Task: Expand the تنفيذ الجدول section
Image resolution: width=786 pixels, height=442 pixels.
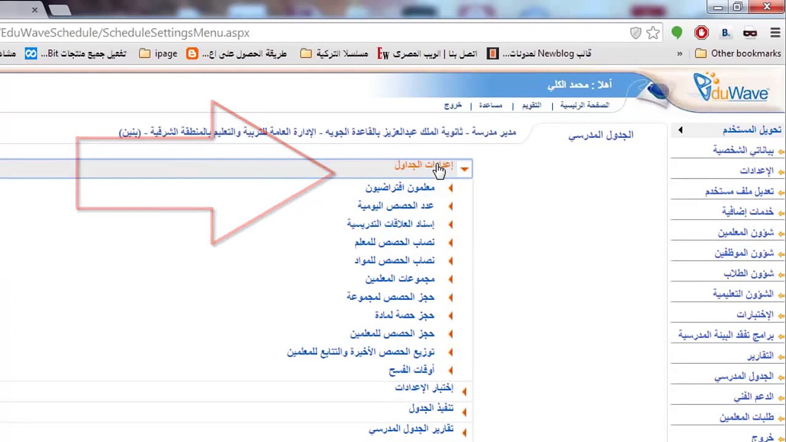Action: pos(464,412)
